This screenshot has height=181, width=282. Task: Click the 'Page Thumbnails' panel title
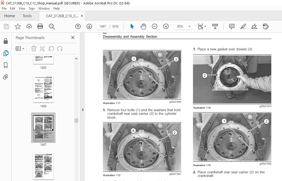pyautogui.click(x=30, y=38)
